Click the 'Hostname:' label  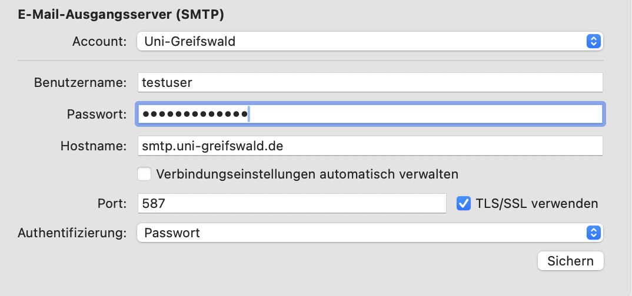[94, 146]
